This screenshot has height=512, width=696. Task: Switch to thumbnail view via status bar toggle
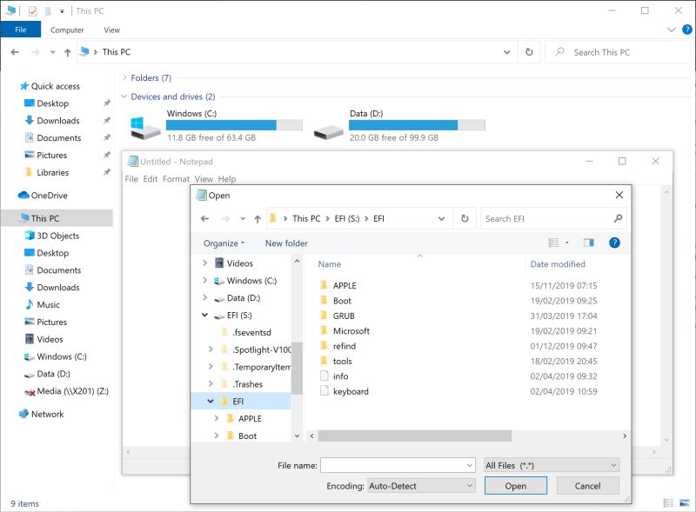point(684,502)
